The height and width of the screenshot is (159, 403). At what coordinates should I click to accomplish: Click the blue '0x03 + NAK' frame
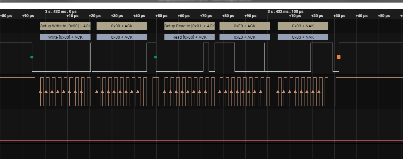pos(303,37)
